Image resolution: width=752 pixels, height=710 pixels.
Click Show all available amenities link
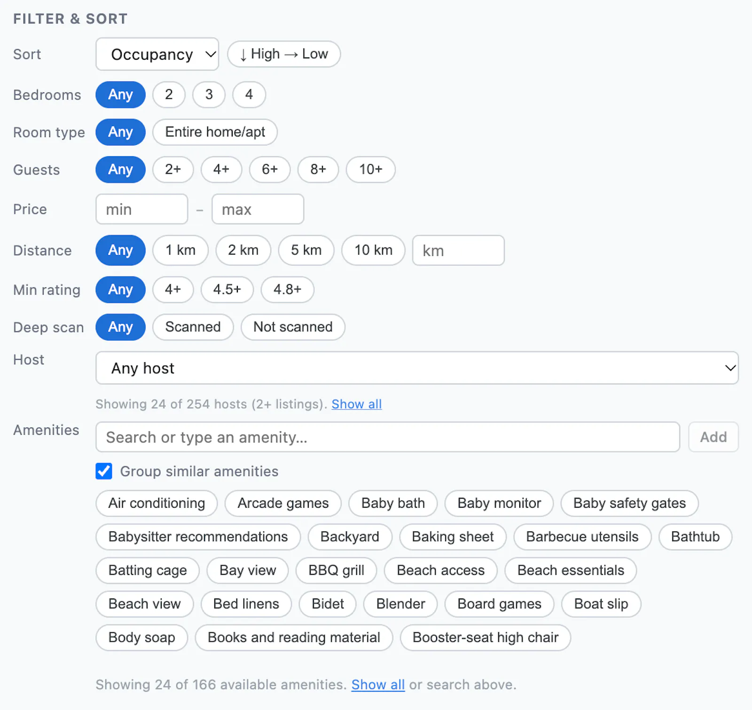[378, 685]
